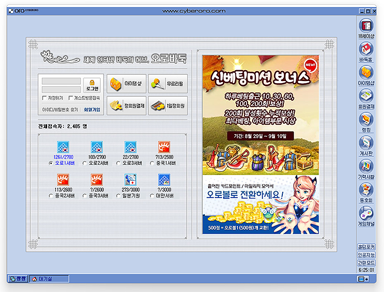Open the 게시판 board icon
The width and height of the screenshot is (384, 292).
coord(366,143)
